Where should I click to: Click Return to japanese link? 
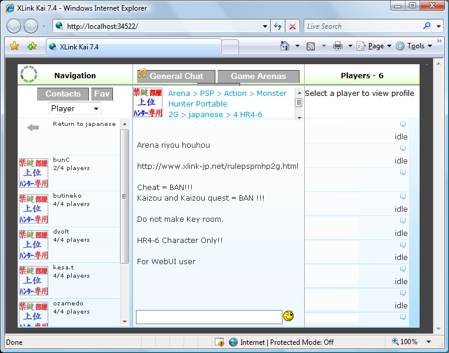click(x=84, y=124)
